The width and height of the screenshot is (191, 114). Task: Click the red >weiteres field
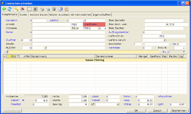(x=94, y=24)
